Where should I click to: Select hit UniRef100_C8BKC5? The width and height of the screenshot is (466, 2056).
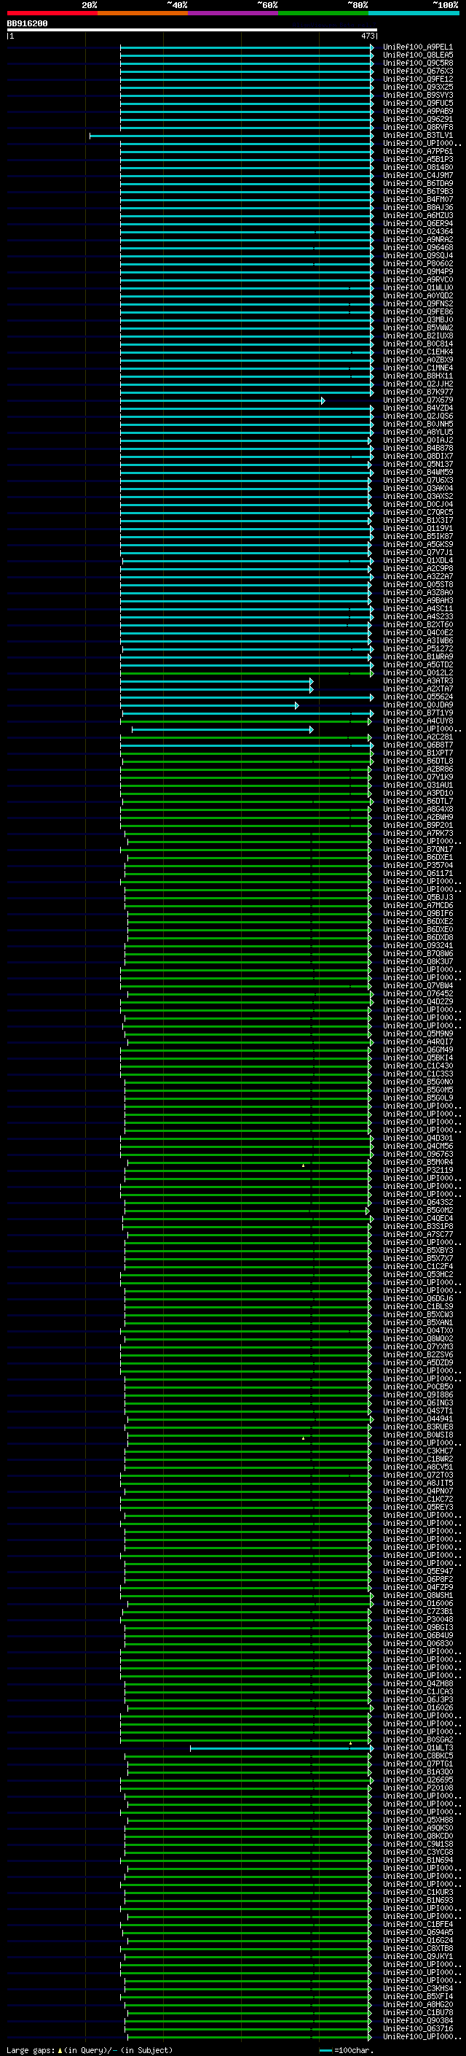tap(417, 1756)
